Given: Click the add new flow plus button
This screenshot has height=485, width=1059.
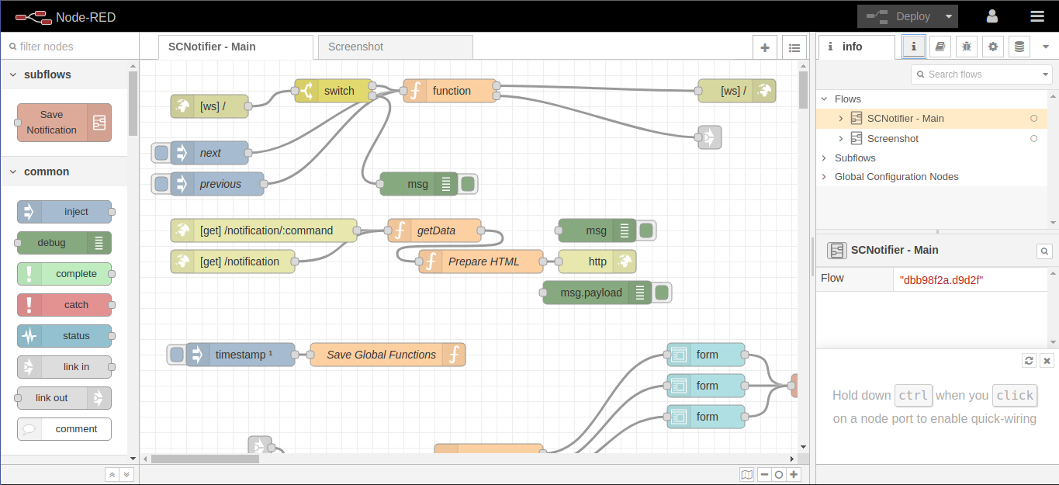Looking at the screenshot, I should click(764, 47).
